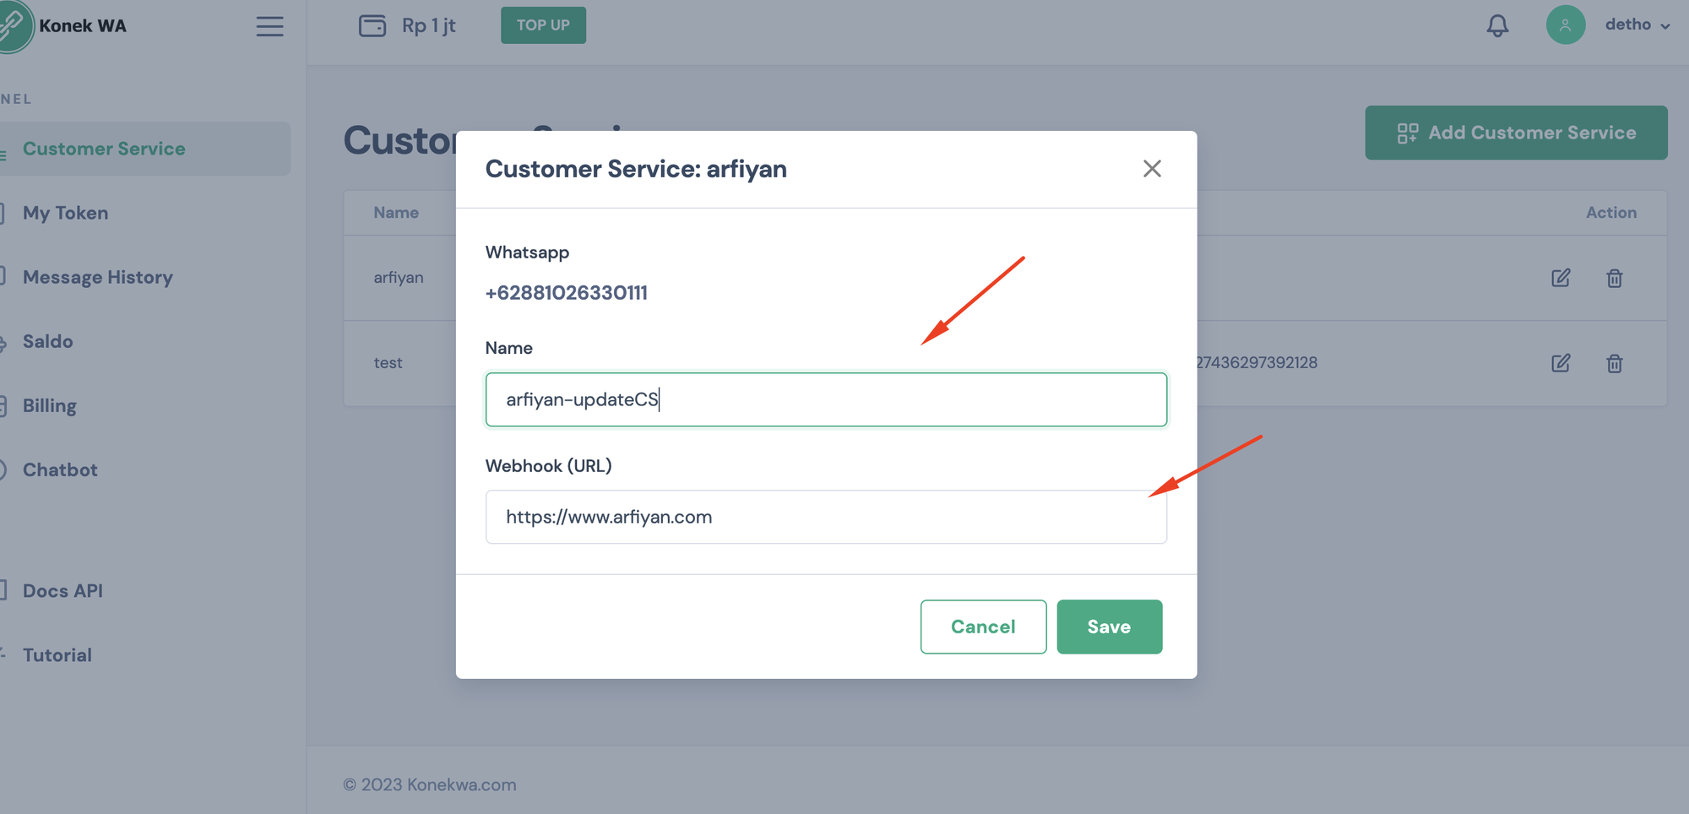Image resolution: width=1689 pixels, height=814 pixels.
Task: Cancel the customer service edit
Action: pos(983,627)
